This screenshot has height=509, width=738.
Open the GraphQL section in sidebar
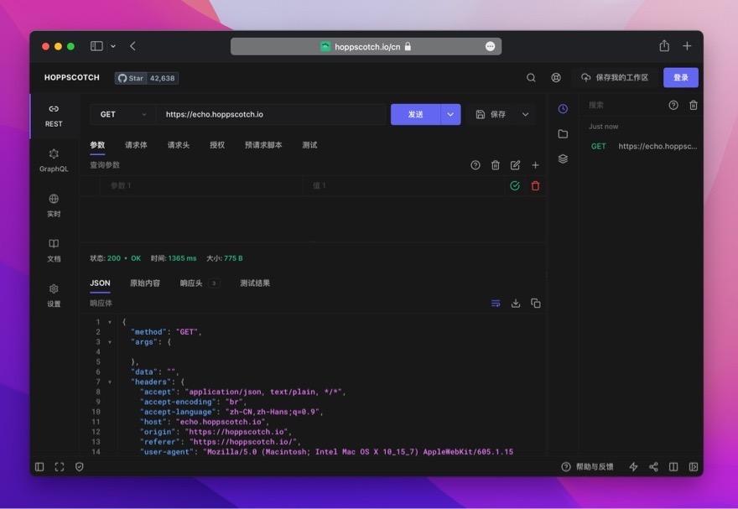tap(54, 161)
